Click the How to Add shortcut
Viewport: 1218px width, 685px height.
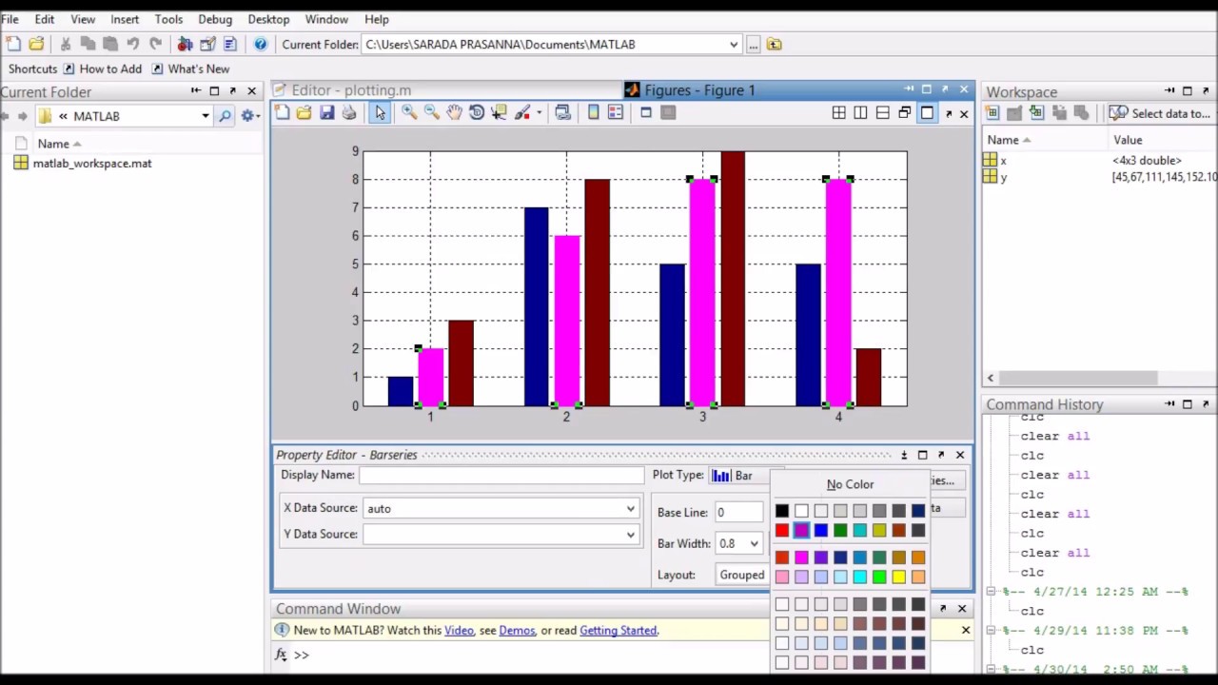103,68
